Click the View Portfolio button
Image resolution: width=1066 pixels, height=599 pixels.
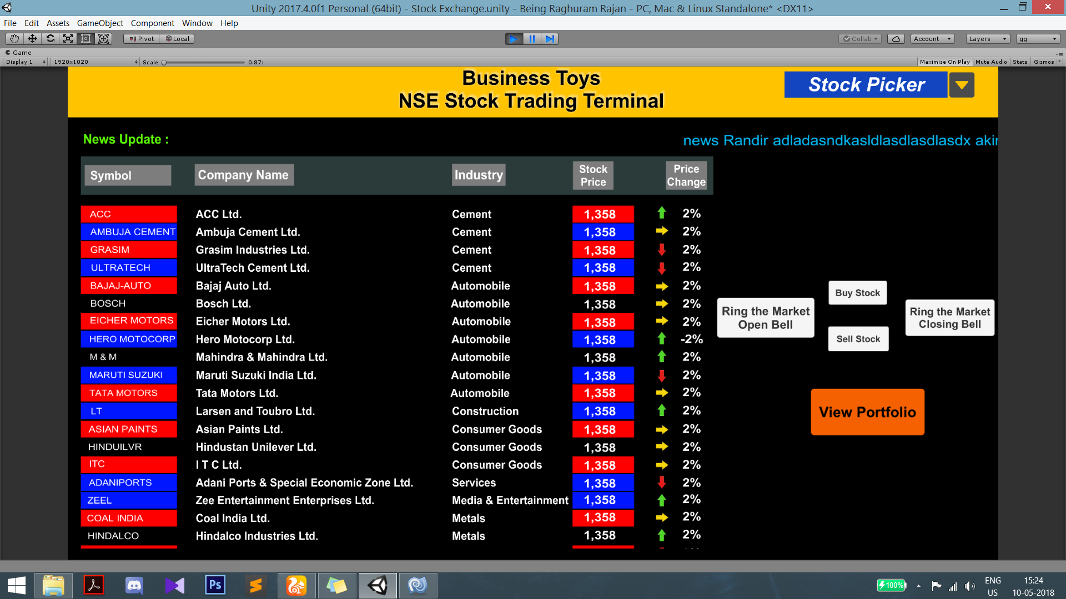pyautogui.click(x=867, y=412)
